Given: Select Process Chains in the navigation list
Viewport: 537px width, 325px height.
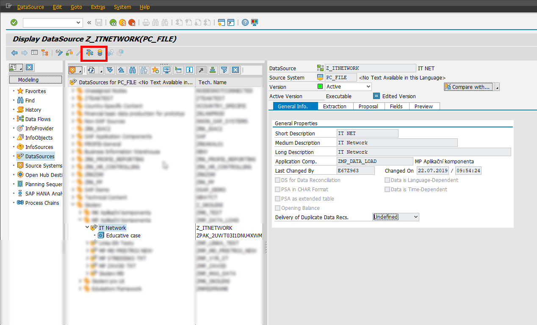Looking at the screenshot, I should click(42, 203).
